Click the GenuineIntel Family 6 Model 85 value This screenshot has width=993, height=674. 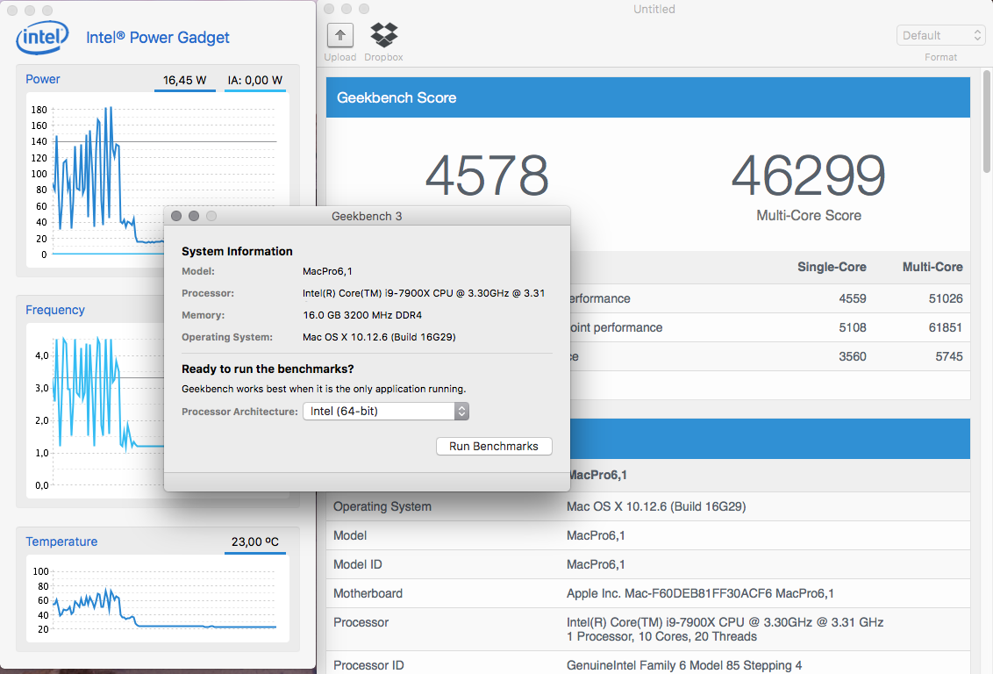684,665
